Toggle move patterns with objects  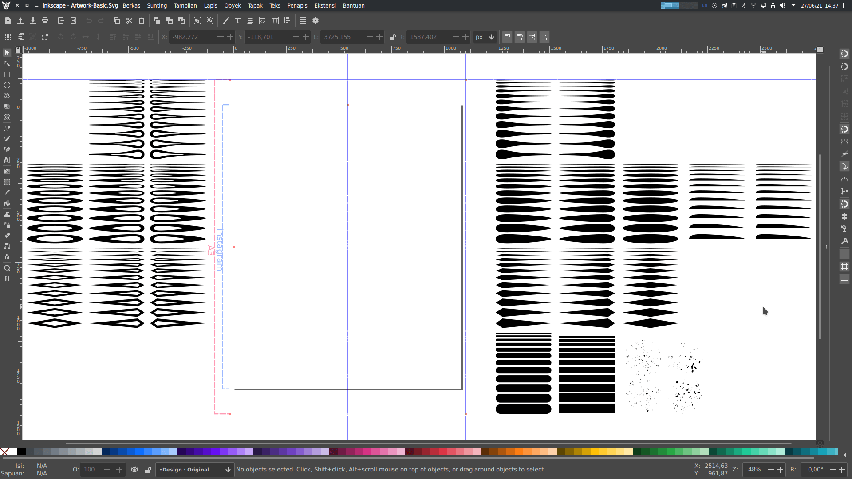(x=544, y=37)
